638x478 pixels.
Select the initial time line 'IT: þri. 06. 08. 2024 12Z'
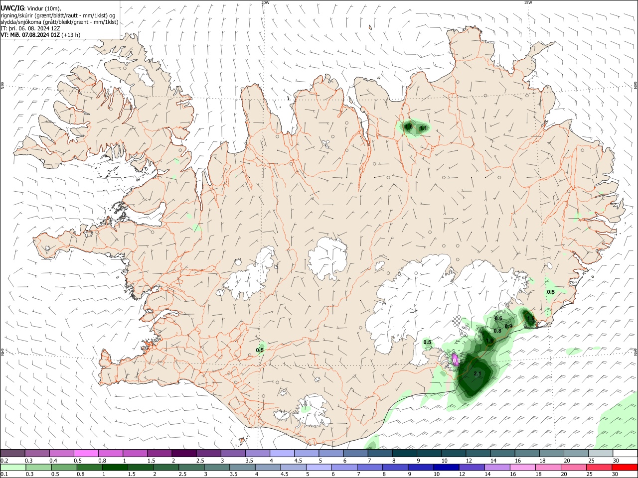coord(31,28)
